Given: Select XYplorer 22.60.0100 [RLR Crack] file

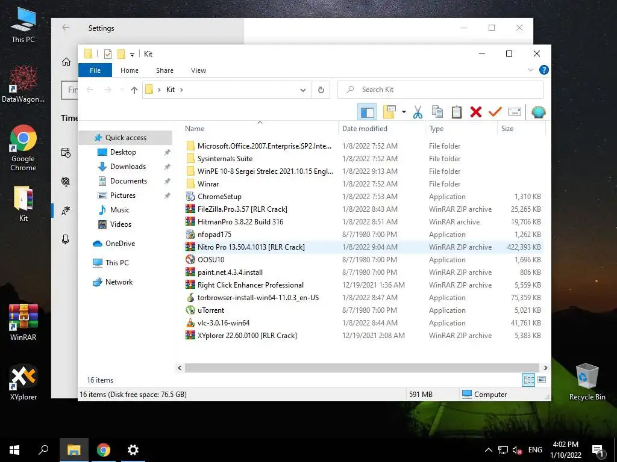Looking at the screenshot, I should pyautogui.click(x=247, y=336).
